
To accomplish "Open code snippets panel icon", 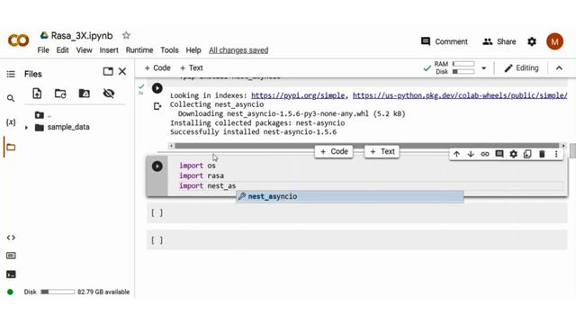I will [x=11, y=238].
